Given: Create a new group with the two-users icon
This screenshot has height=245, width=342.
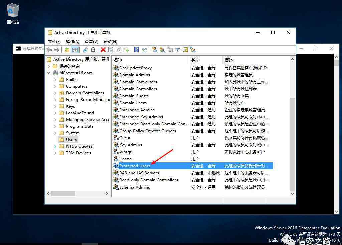Looking at the screenshot, I should coord(162,50).
